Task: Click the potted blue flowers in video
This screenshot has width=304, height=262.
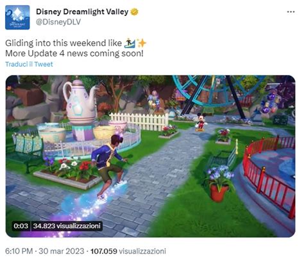Action: coord(219,183)
